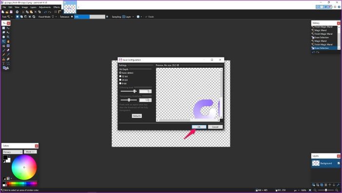
Task: Click the Defaults button
Action: pyautogui.click(x=137, y=116)
